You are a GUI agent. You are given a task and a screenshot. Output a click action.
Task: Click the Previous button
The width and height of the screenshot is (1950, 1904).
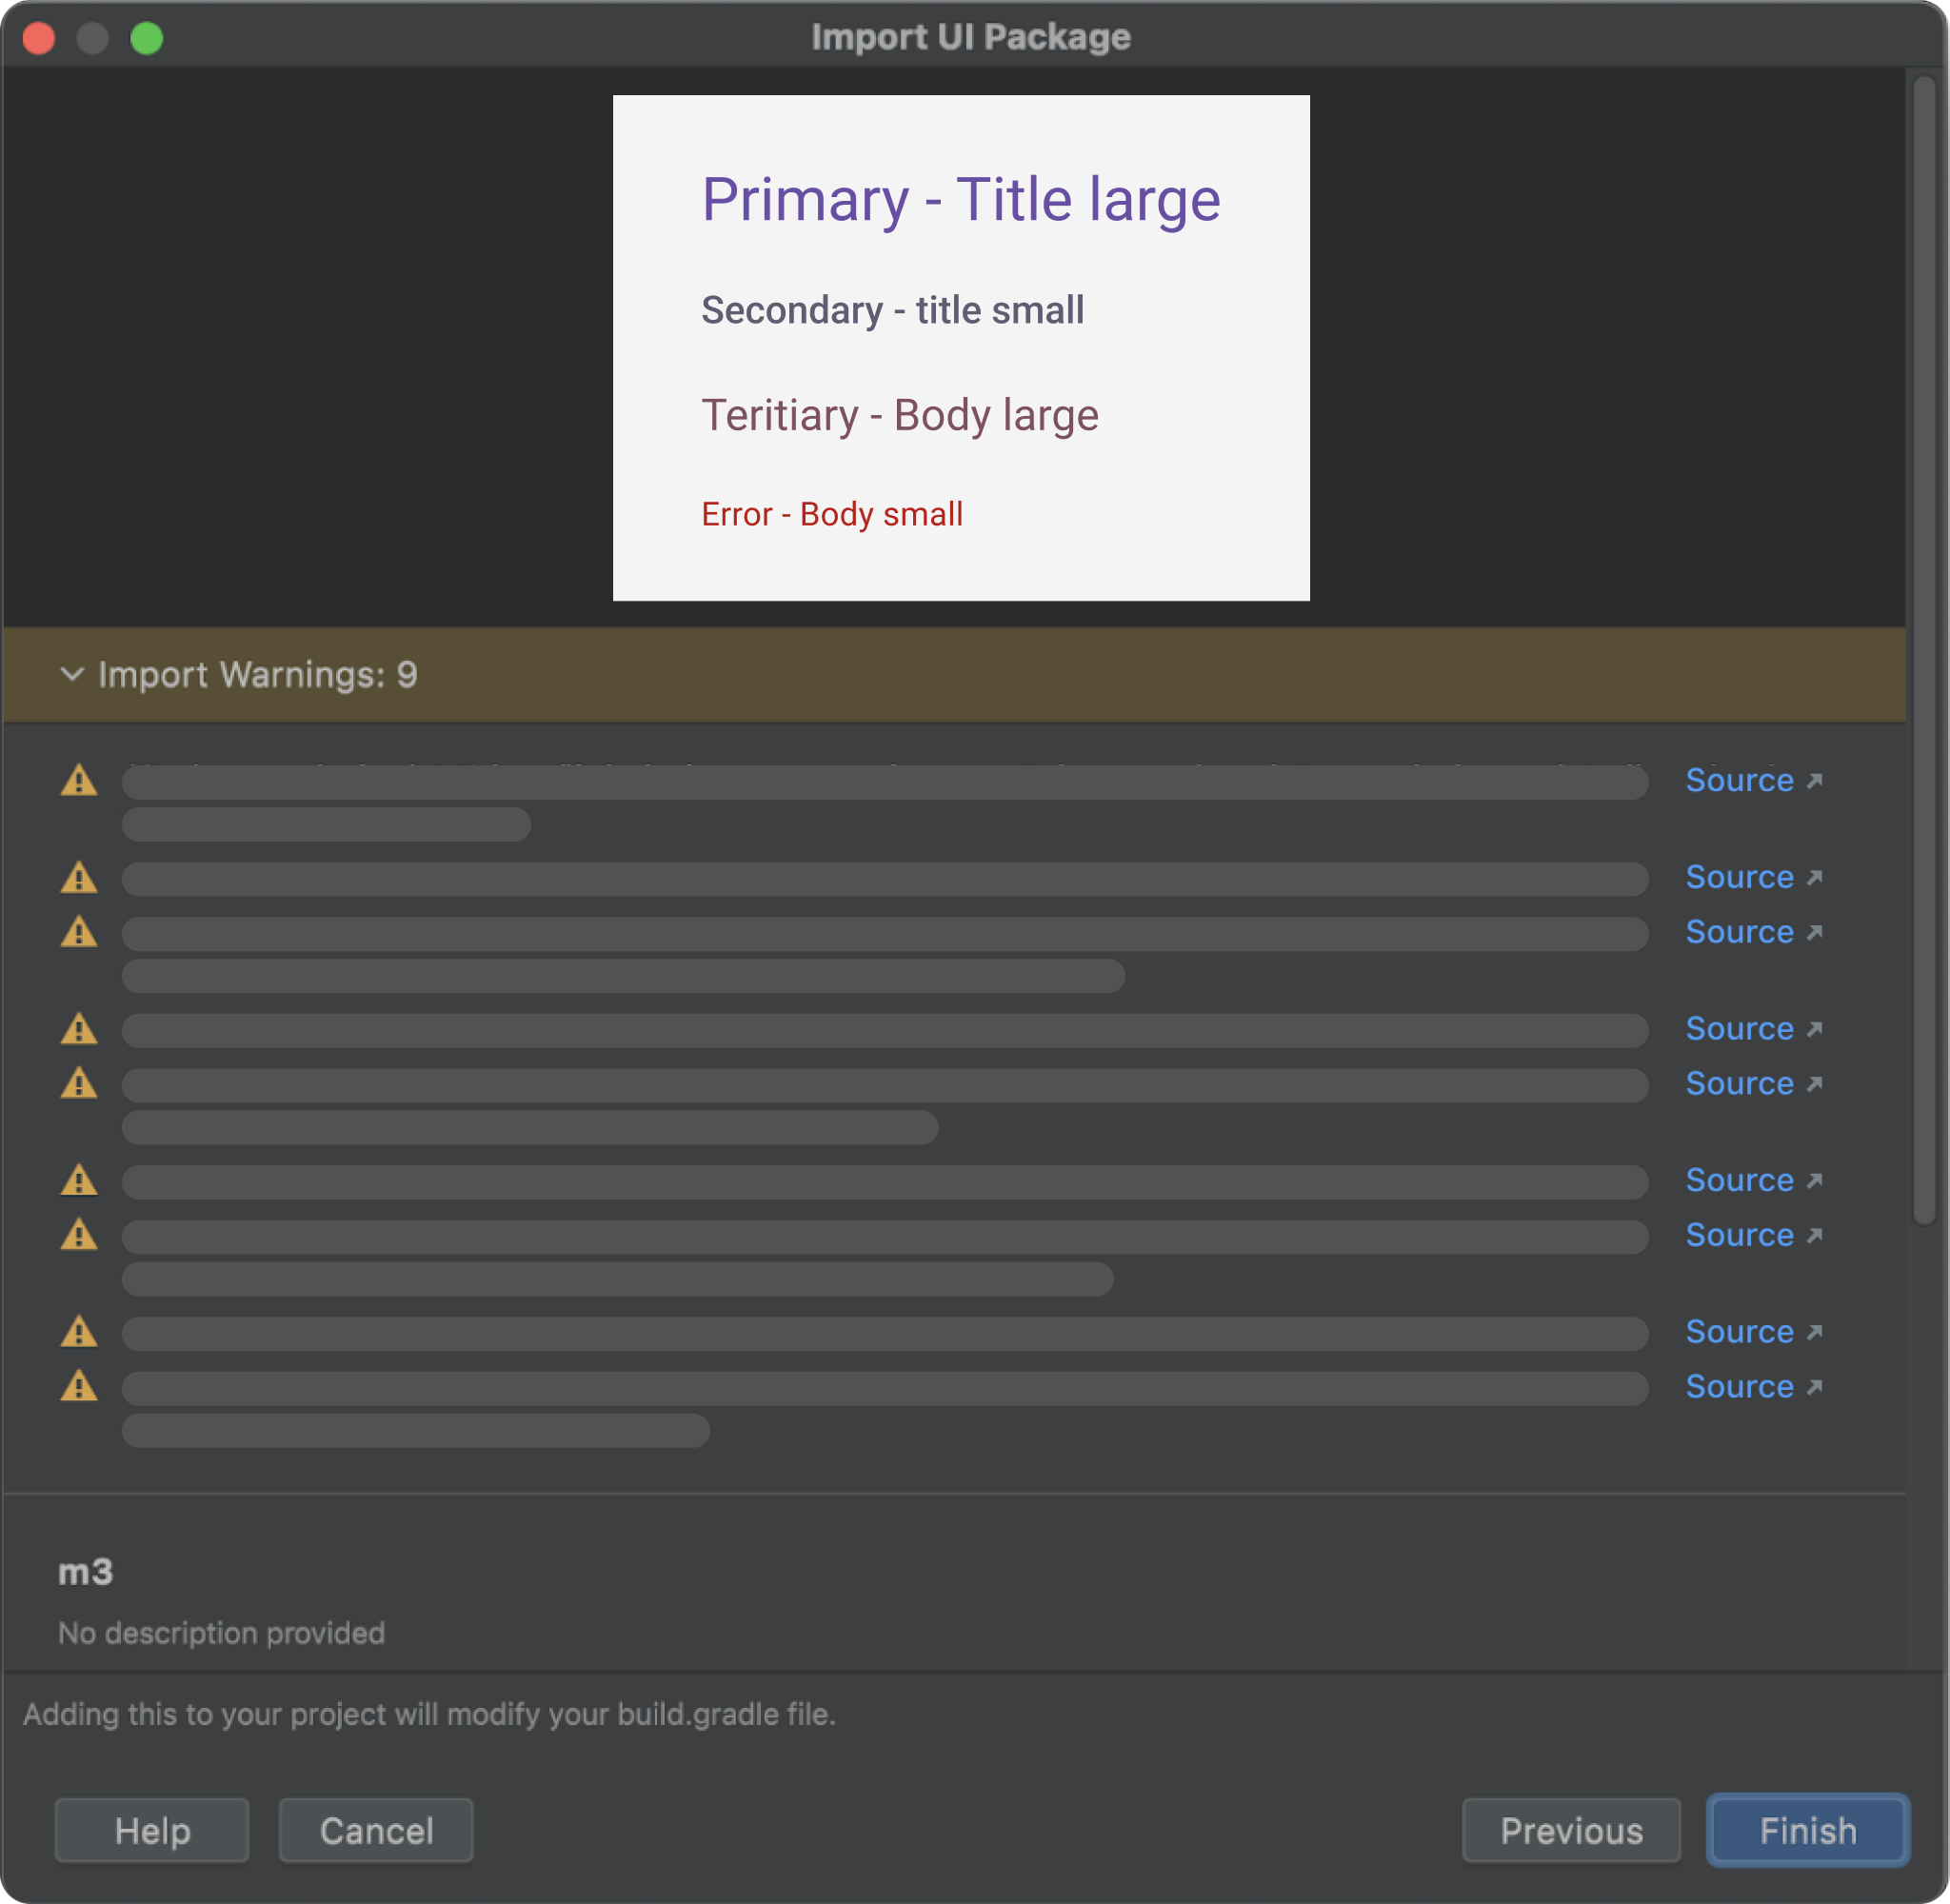(x=1571, y=1829)
